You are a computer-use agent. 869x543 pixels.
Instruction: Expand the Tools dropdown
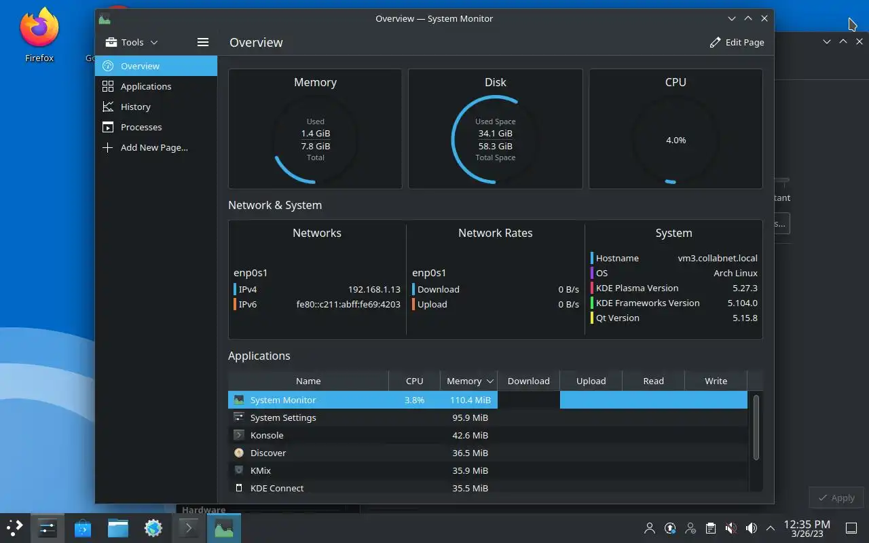point(132,42)
